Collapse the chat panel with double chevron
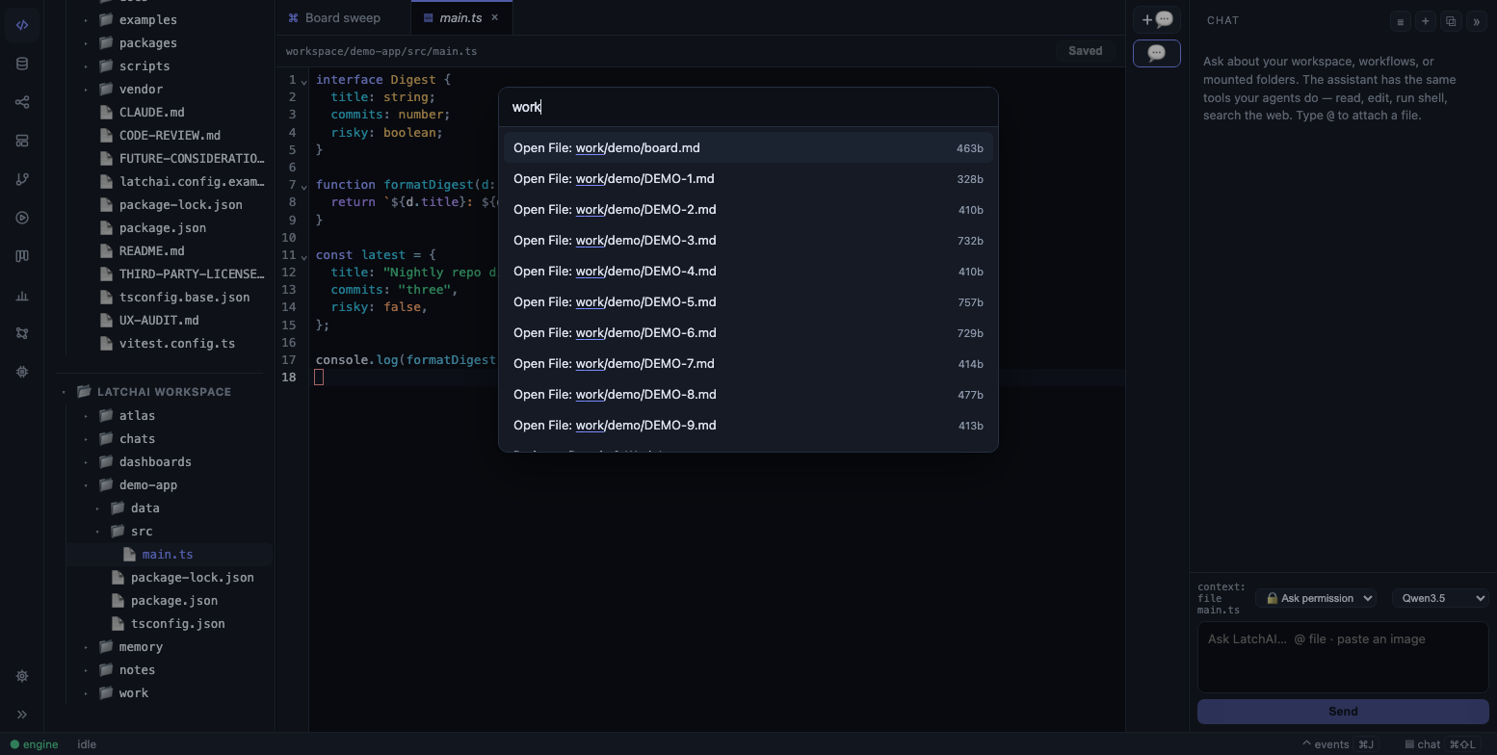This screenshot has width=1497, height=755. click(1476, 21)
